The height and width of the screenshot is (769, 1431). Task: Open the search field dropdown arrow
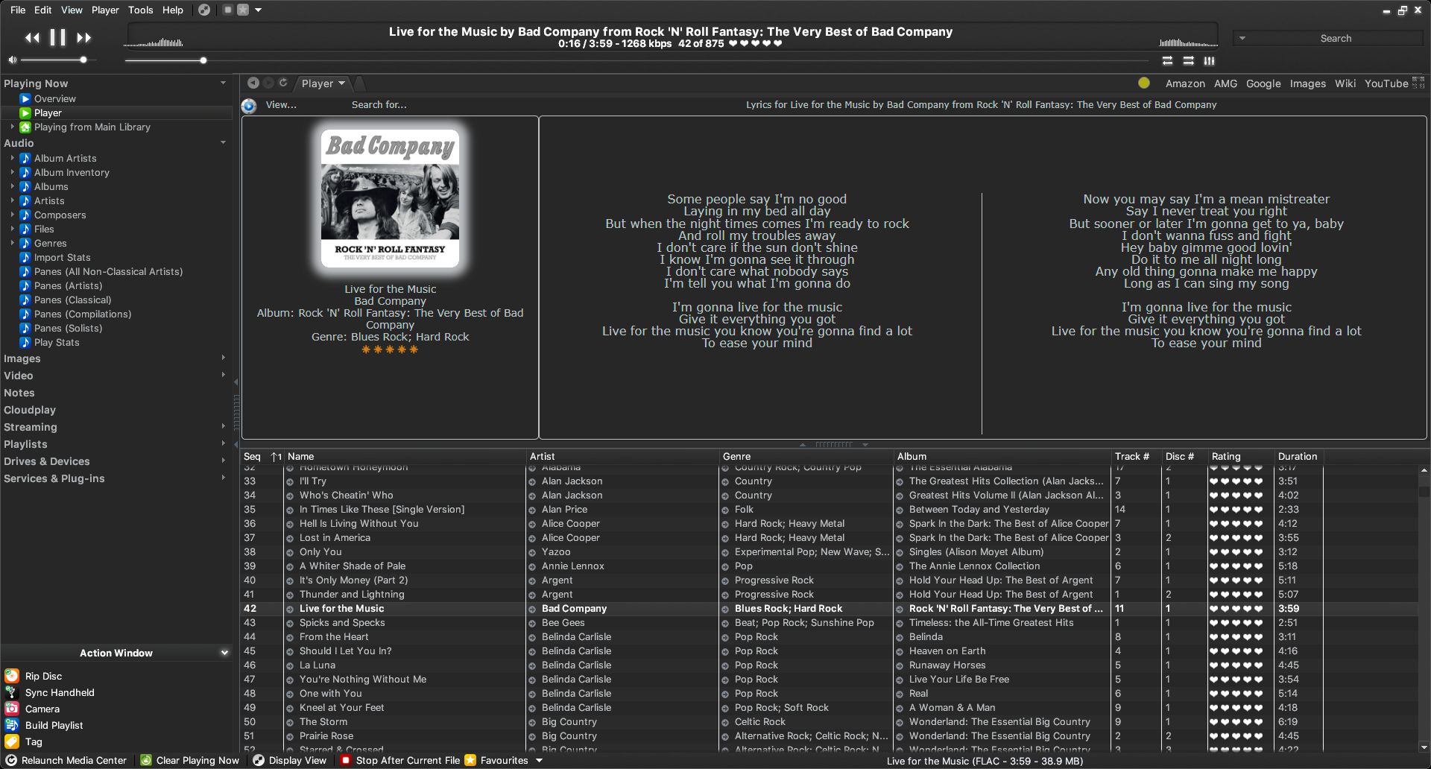pyautogui.click(x=1242, y=38)
